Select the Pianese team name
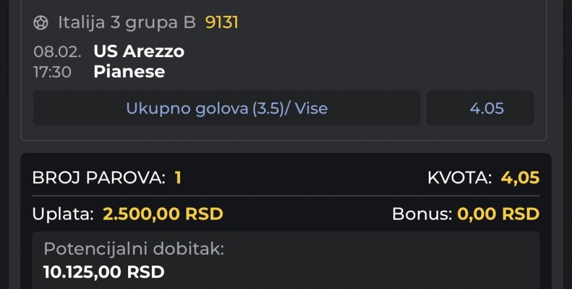Viewport: 572px width, 289px height. click(x=129, y=72)
